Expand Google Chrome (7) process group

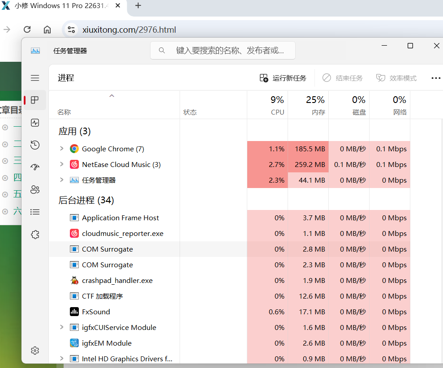pyautogui.click(x=62, y=149)
